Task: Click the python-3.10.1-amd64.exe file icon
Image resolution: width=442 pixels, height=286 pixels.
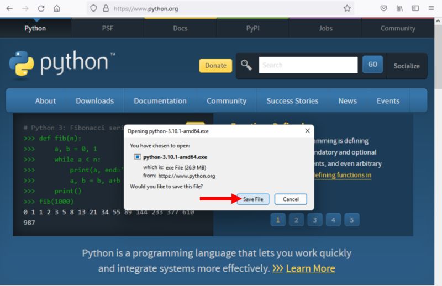Action: pyautogui.click(x=137, y=157)
